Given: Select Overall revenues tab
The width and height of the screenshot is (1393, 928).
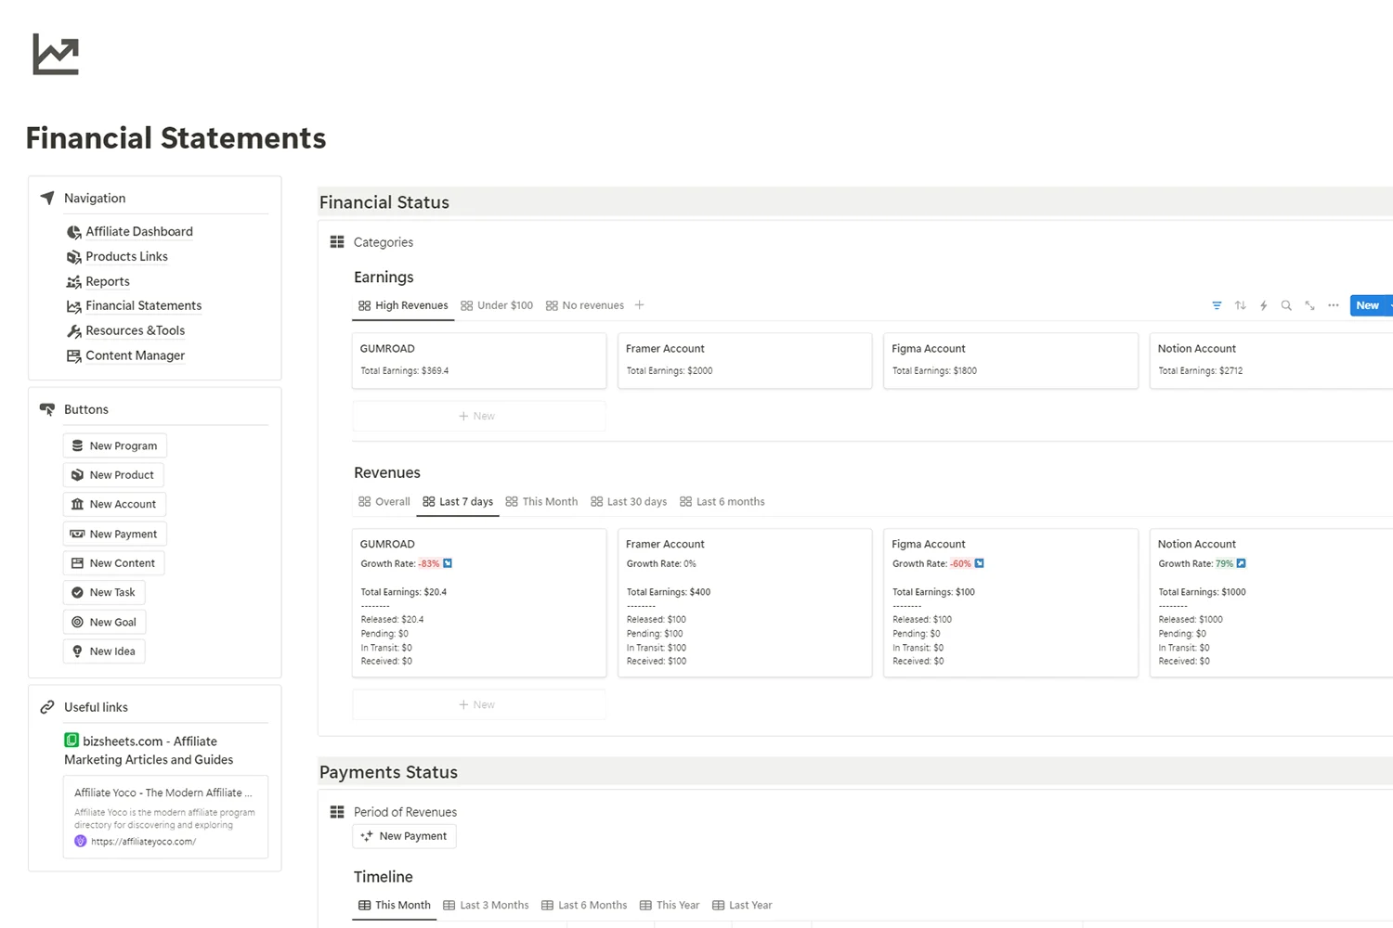Looking at the screenshot, I should click(384, 501).
